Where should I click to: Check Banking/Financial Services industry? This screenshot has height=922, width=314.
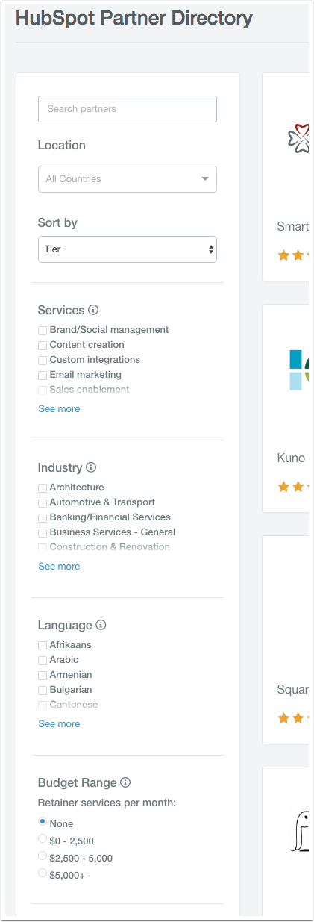click(x=43, y=517)
